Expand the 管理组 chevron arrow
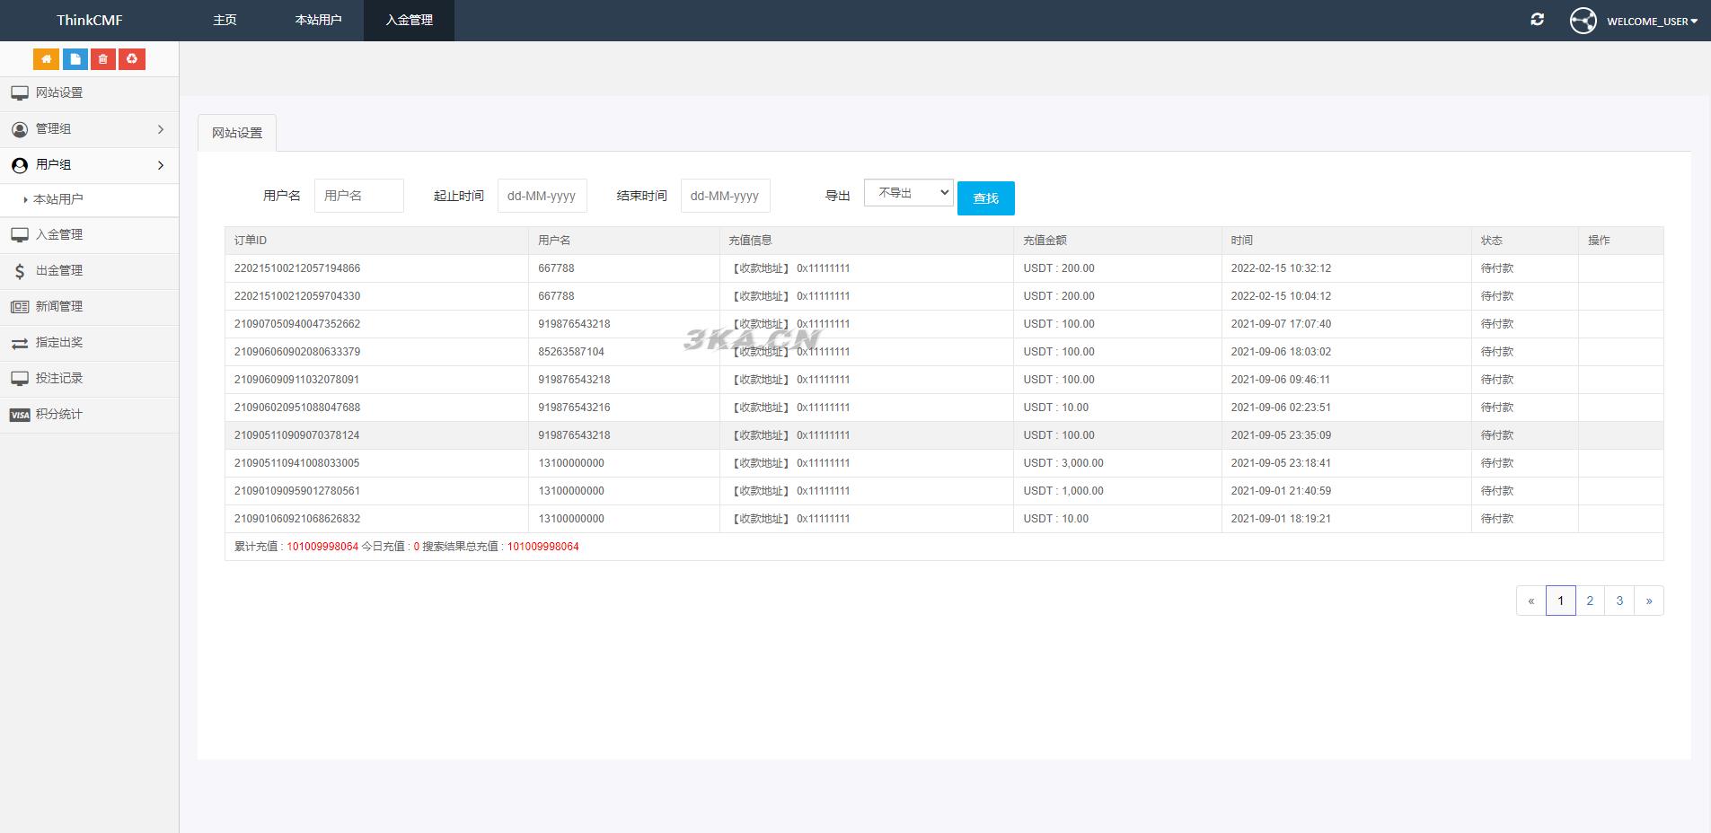This screenshot has height=833, width=1711. click(161, 129)
